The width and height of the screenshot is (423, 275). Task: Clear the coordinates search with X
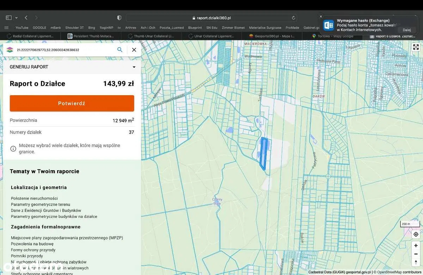point(134,50)
